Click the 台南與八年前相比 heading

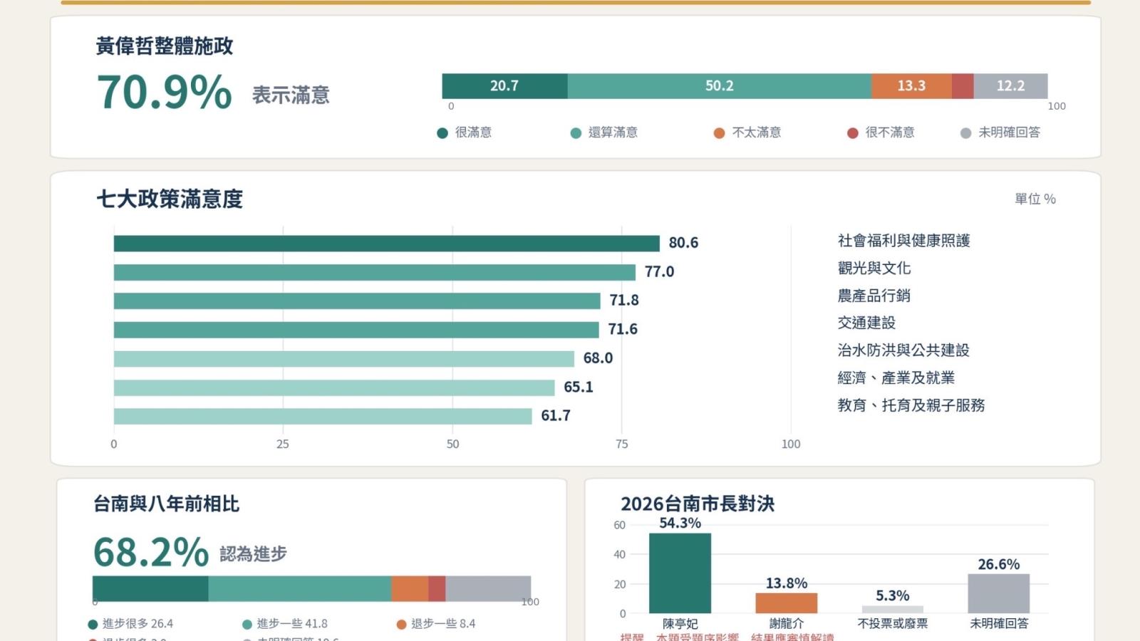pyautogui.click(x=167, y=504)
